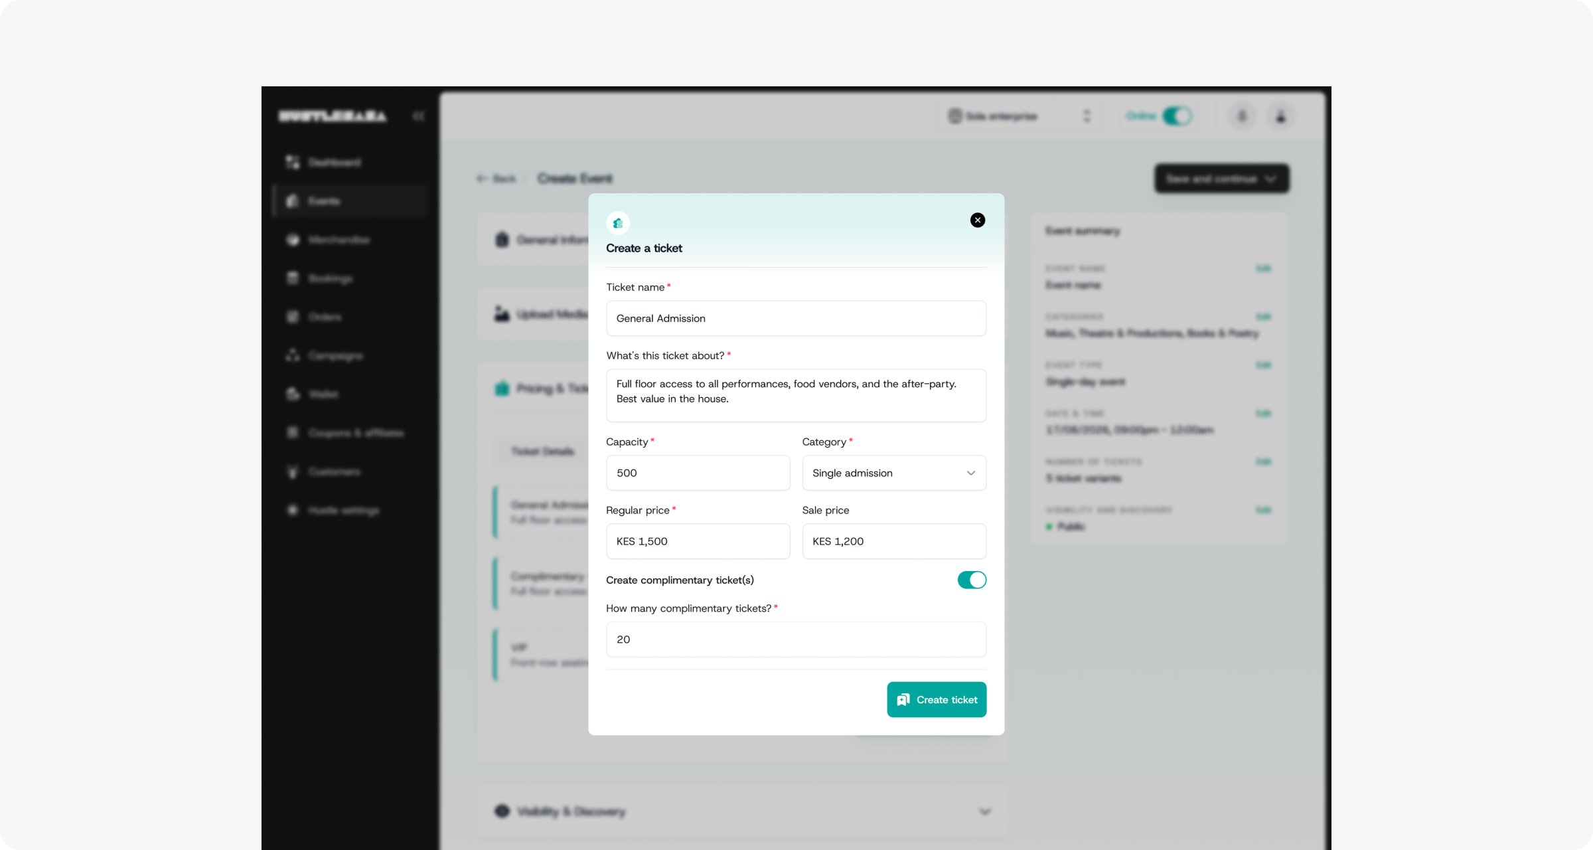Click the Hustle settings sidebar icon
Screen dimensions: 1593x850
(x=293, y=510)
